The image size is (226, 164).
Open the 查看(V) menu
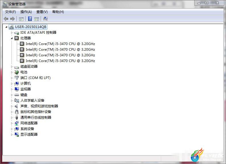coord(42,12)
